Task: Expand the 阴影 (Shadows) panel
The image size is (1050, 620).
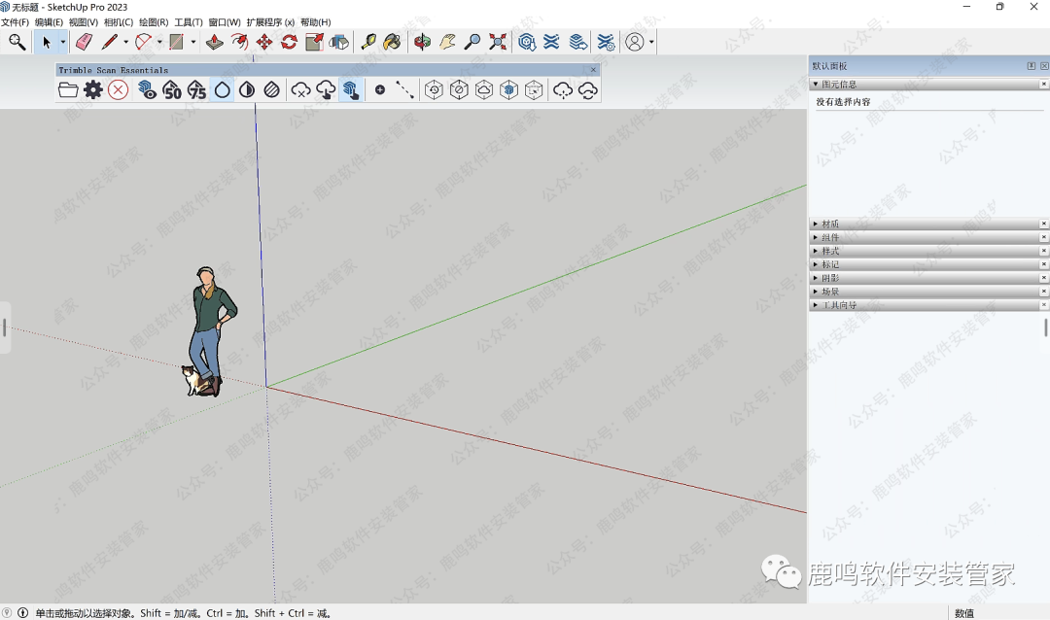Action: click(829, 278)
